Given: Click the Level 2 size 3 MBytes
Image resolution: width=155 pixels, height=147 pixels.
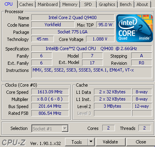Looking at the screenshot, I should click(113, 106).
